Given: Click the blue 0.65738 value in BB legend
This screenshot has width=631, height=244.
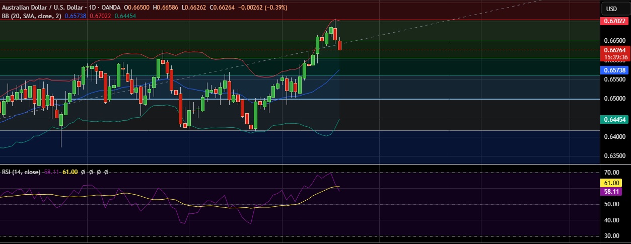Looking at the screenshot, I should (75, 16).
